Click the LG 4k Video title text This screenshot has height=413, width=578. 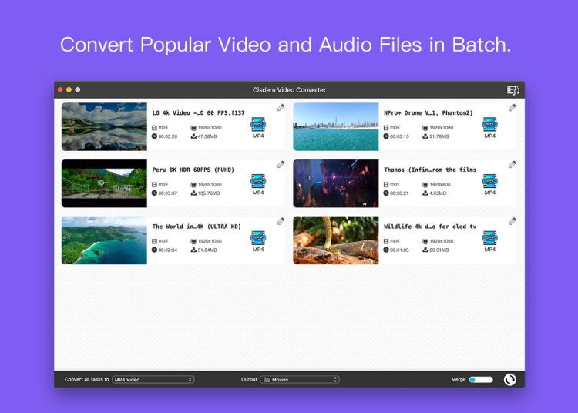[x=198, y=112]
